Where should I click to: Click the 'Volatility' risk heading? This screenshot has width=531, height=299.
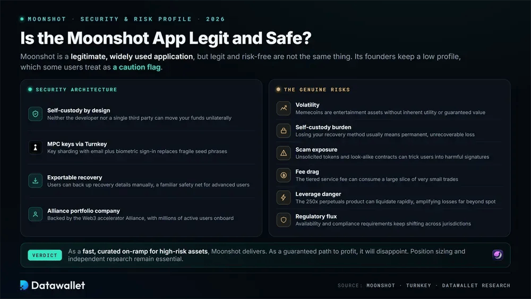tap(307, 105)
